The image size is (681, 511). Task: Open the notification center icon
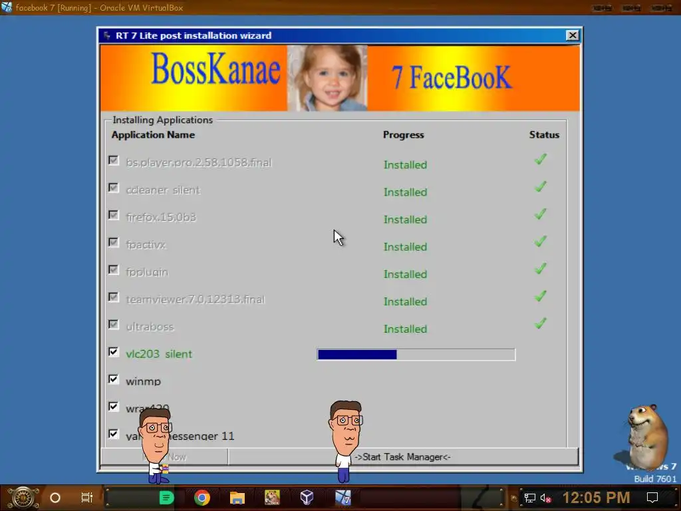[652, 498]
